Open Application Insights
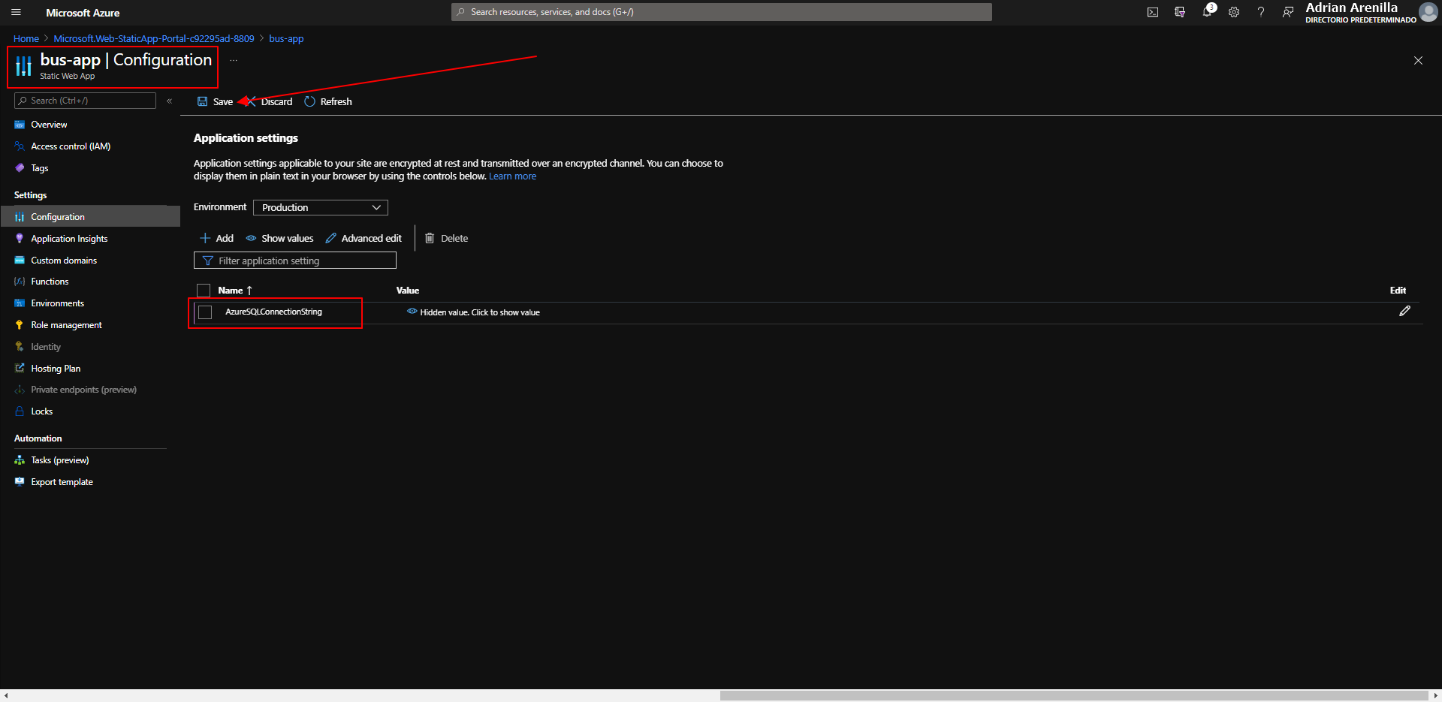1442x702 pixels. point(69,239)
